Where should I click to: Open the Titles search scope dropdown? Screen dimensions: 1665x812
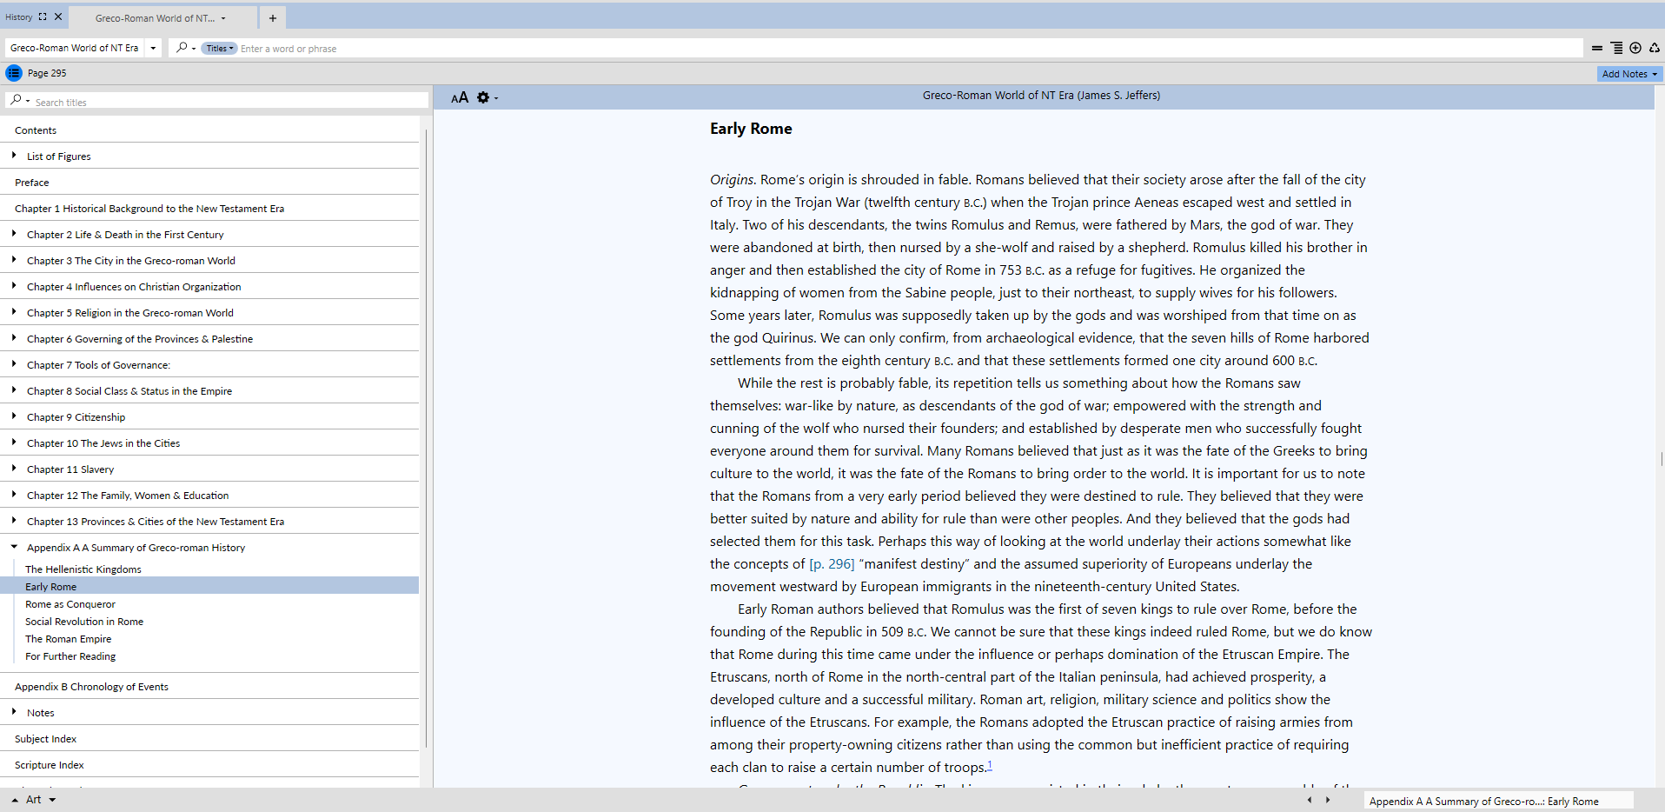point(220,49)
